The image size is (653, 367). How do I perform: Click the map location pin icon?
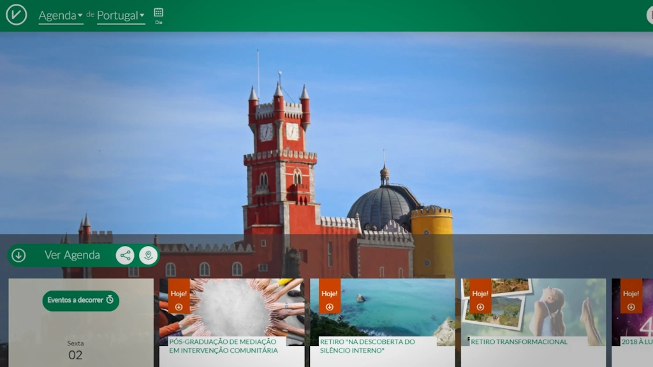pos(148,255)
